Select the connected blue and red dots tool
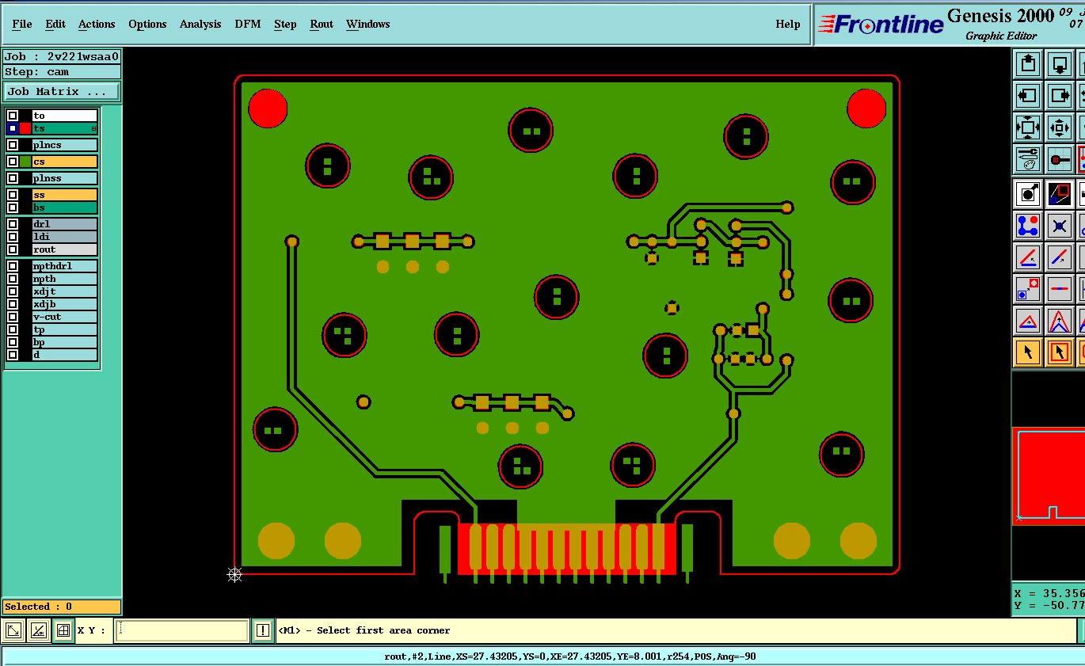The width and height of the screenshot is (1085, 666). pos(1027,225)
